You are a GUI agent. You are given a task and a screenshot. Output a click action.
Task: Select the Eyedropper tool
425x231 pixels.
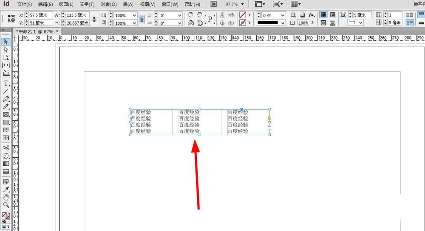[x=6, y=189]
